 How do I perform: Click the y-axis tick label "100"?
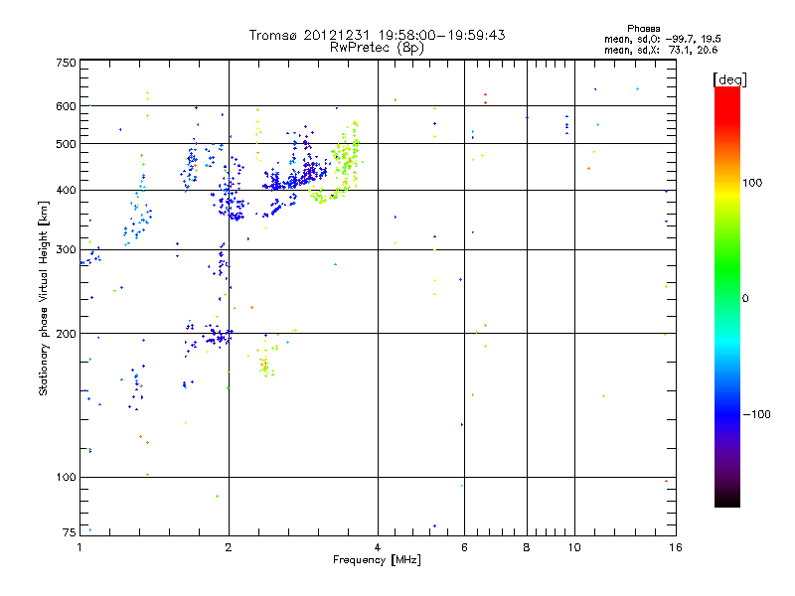coord(66,478)
